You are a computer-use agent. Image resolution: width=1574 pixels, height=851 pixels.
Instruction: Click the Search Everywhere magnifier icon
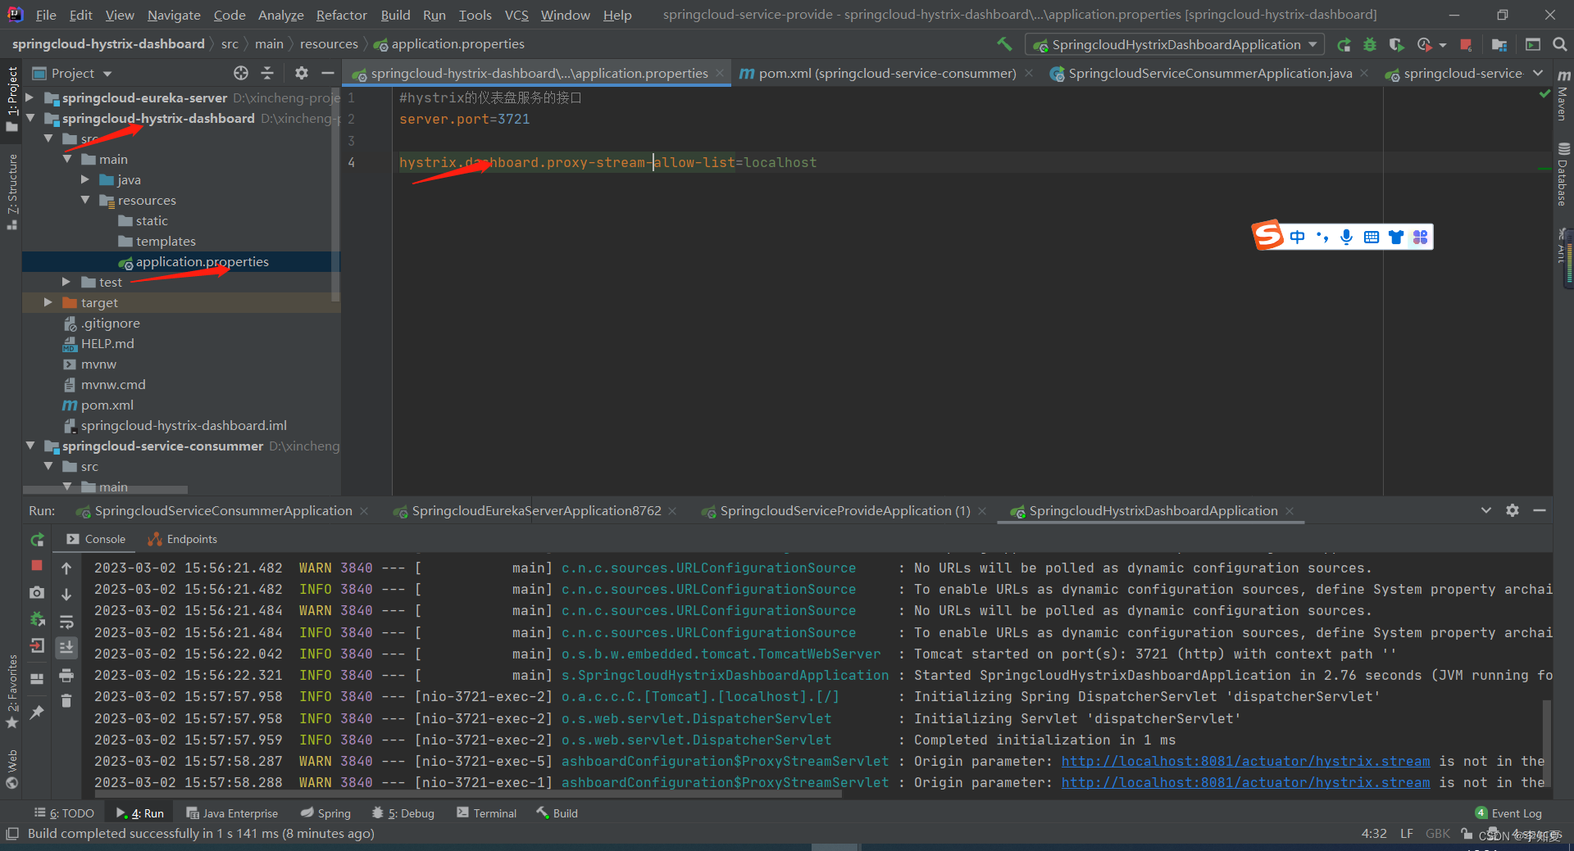click(1559, 45)
